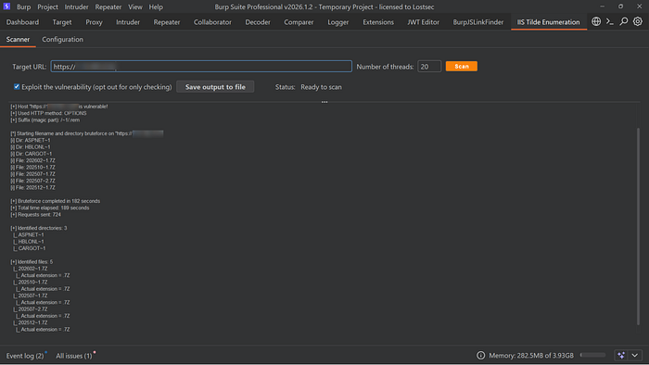649x365 pixels.
Task: Click output line 'Used HTTP method: OPTIONS'
Action: pos(48,113)
